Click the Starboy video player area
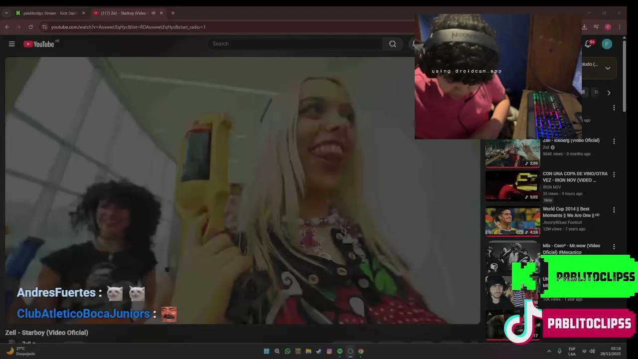This screenshot has width=638, height=359. (x=243, y=190)
